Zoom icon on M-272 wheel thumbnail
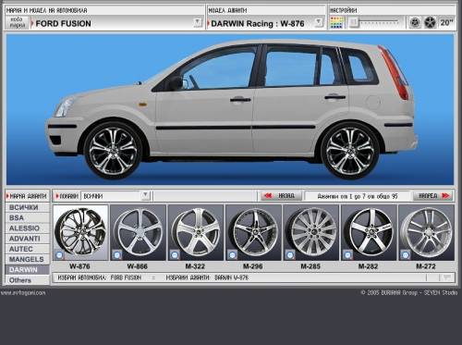462x345 pixels. [406, 255]
